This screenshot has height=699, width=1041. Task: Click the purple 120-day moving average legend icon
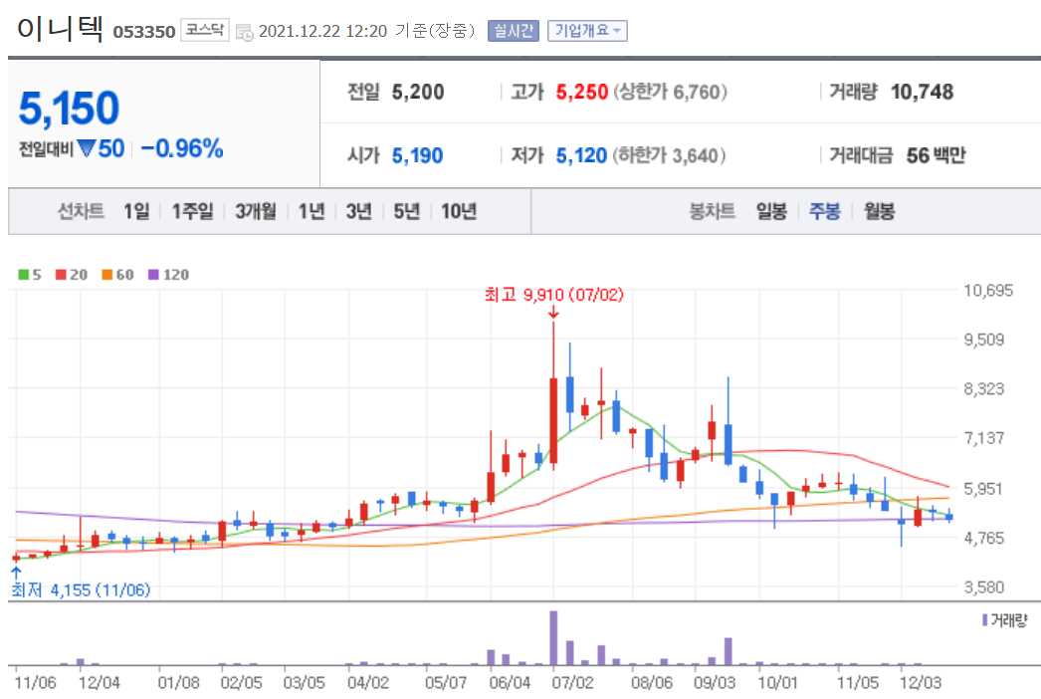(154, 274)
